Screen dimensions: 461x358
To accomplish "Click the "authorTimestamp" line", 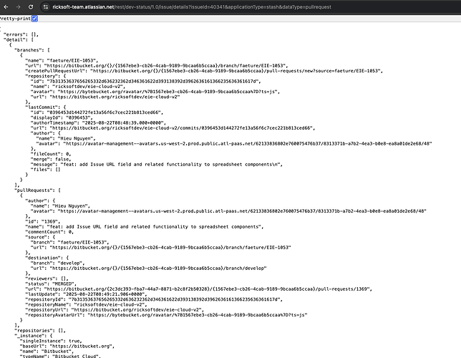I will point(98,122).
